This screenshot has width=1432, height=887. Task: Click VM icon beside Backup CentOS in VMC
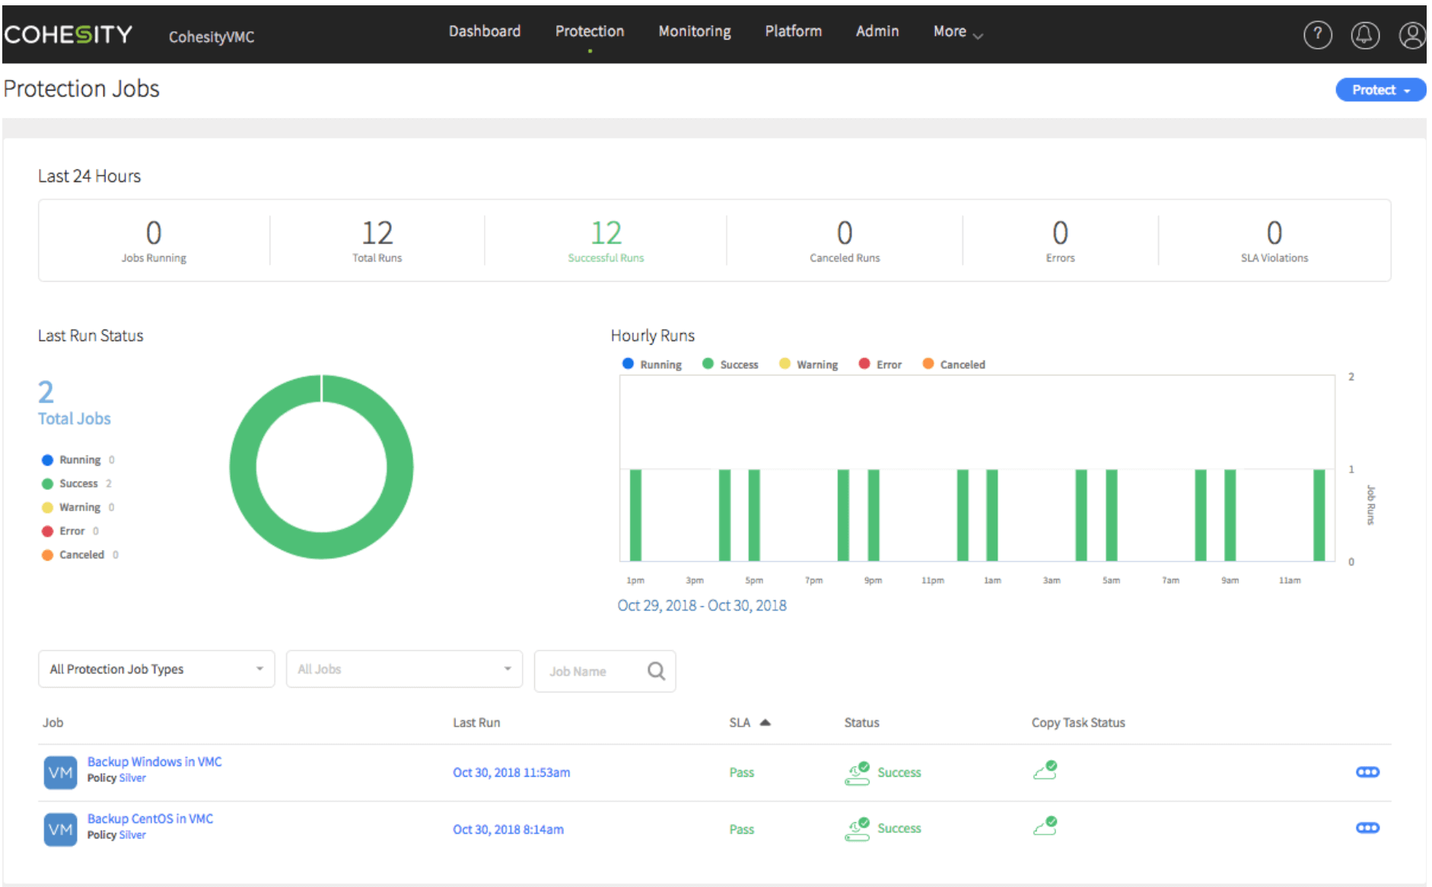point(60,829)
